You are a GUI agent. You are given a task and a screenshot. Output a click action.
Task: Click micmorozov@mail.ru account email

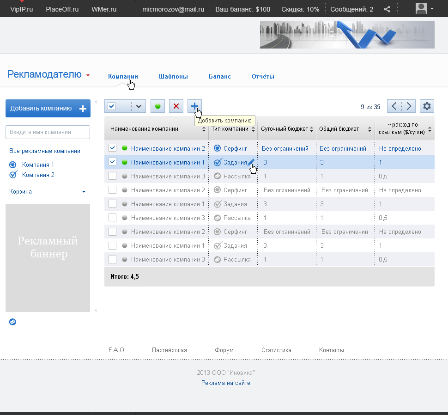pyautogui.click(x=173, y=9)
